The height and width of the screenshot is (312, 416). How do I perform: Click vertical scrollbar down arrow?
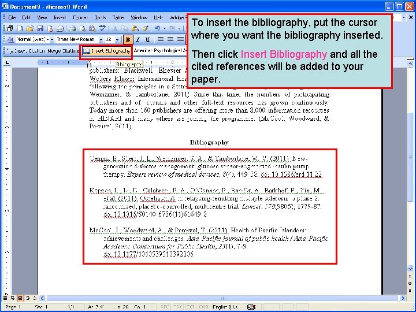tap(410, 269)
